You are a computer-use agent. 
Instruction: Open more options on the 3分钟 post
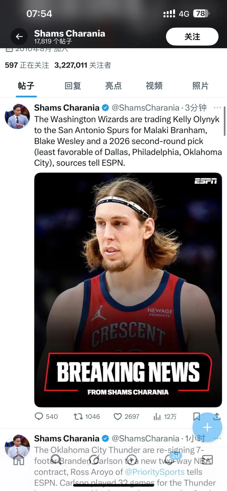217,108
